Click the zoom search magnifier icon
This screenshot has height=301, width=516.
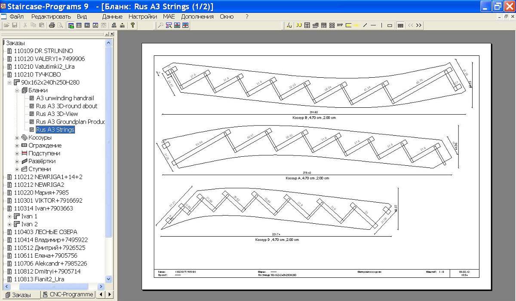pyautogui.click(x=161, y=25)
